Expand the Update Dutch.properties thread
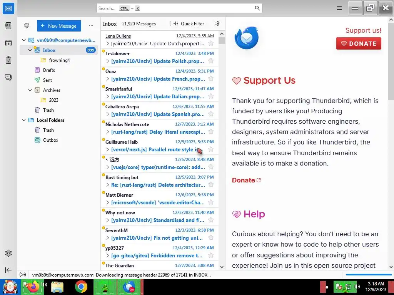 108,44
